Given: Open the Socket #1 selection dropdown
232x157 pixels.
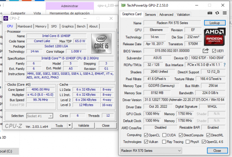Looking at the screenshot, I should (x=40, y=116).
